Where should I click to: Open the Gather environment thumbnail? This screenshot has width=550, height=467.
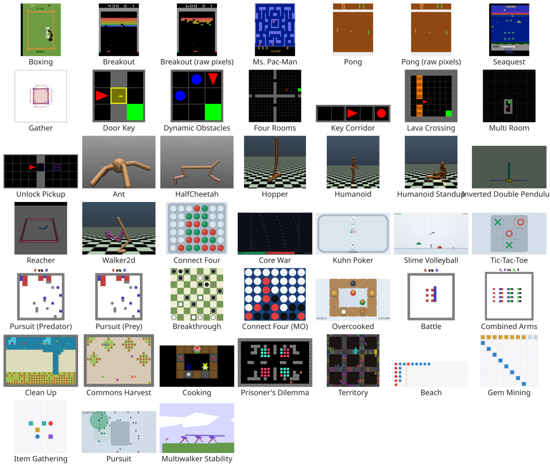41,96
